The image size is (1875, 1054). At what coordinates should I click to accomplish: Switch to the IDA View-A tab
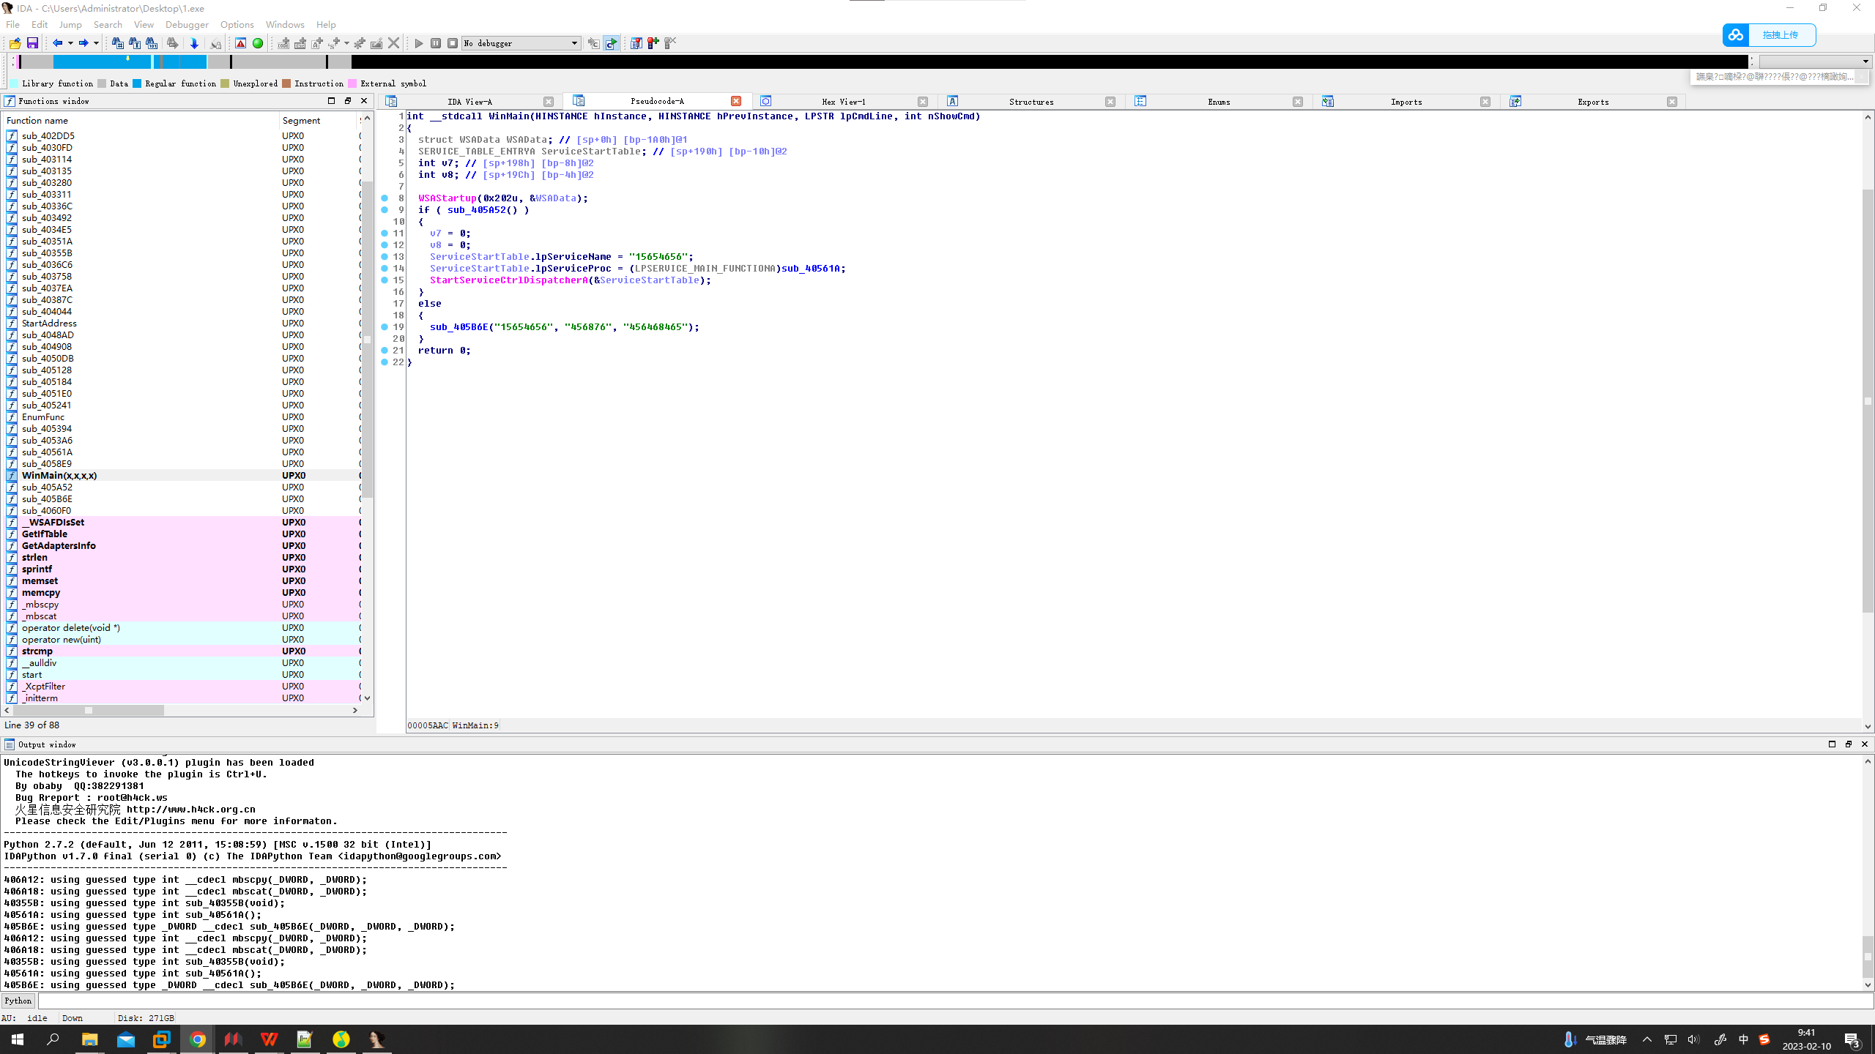tap(469, 102)
